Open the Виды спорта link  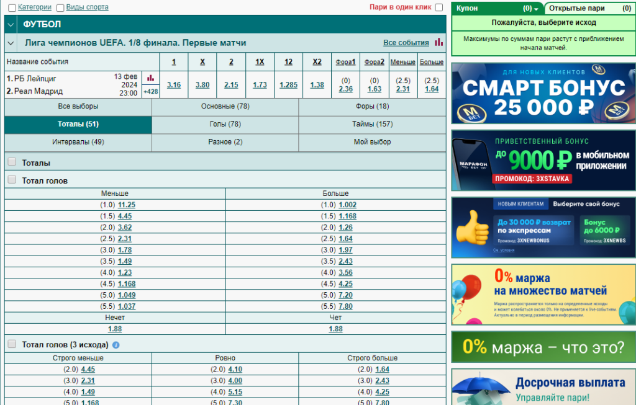click(87, 7)
